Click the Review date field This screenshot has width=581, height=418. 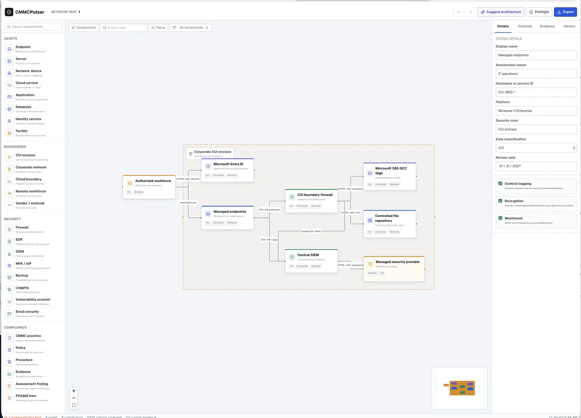tap(536, 166)
